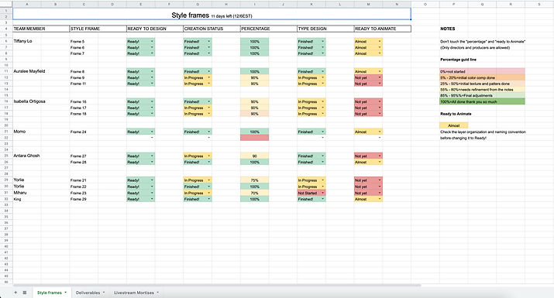Click the 'Style frames 11 days left' title cell
Image resolution: width=554 pixels, height=298 pixels.
tap(212, 14)
